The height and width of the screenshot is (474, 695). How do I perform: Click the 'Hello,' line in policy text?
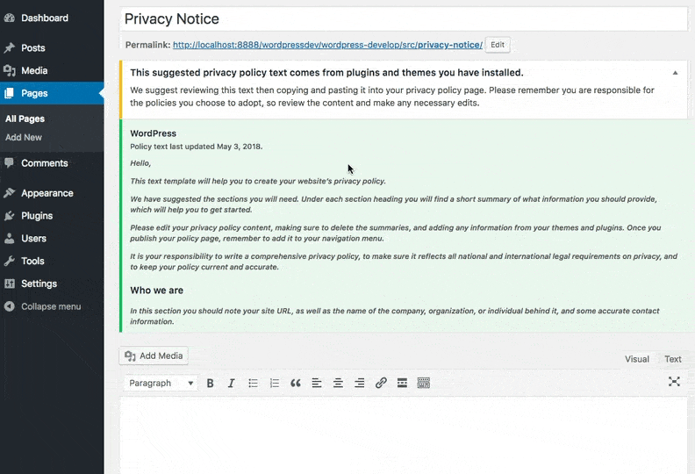point(140,163)
